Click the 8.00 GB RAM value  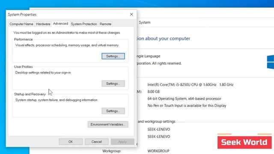153,92
